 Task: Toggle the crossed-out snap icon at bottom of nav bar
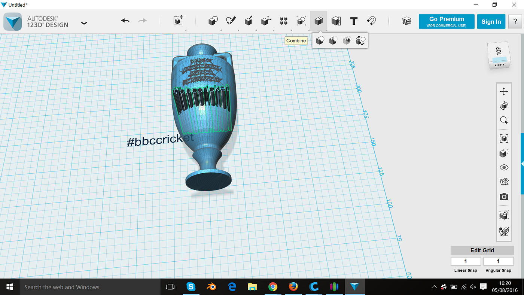(x=504, y=231)
